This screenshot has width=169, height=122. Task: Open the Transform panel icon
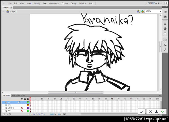tap(165, 33)
